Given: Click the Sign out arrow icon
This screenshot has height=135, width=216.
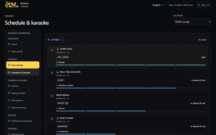Looking at the screenshot, I should pyautogui.click(x=199, y=5).
